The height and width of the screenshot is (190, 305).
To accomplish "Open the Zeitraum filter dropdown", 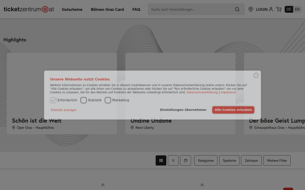I will coord(251,160).
